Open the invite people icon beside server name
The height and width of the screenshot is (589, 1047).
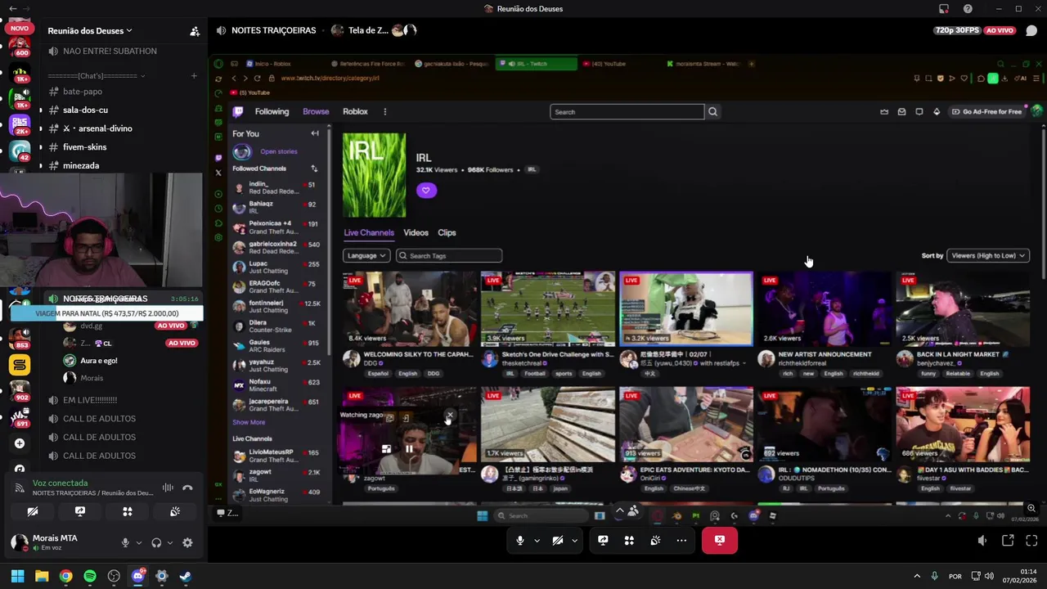tap(195, 31)
